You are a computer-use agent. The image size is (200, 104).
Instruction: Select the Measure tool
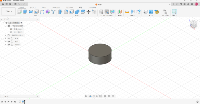tap(127, 12)
